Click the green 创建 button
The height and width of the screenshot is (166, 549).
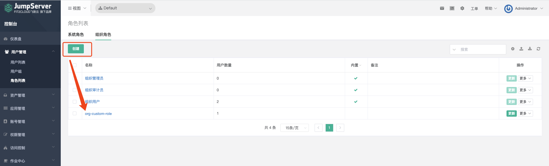(x=76, y=49)
